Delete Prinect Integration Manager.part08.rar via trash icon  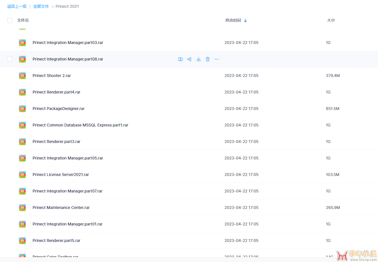[208, 59]
